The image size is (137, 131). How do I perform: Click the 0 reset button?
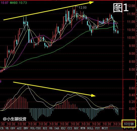pos(133,128)
